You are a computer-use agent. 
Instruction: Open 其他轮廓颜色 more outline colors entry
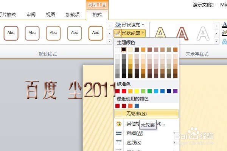coord(146,124)
